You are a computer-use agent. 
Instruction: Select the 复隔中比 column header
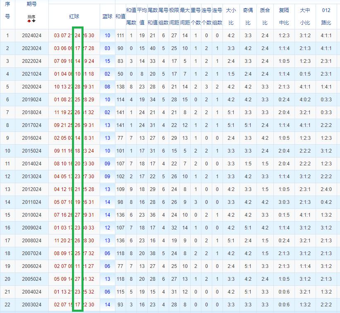click(284, 16)
